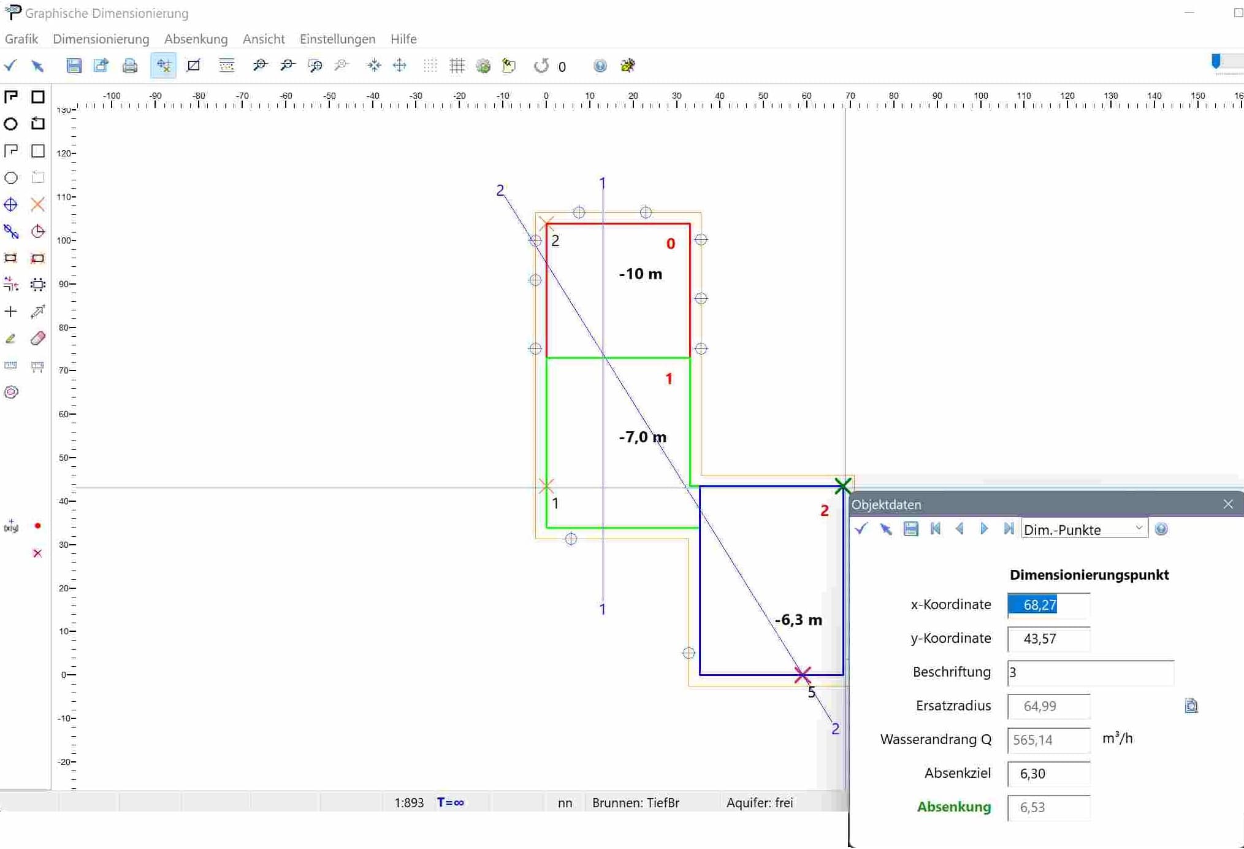This screenshot has height=849, width=1244.
Task: Select the eraser tool in left palette
Action: point(37,339)
